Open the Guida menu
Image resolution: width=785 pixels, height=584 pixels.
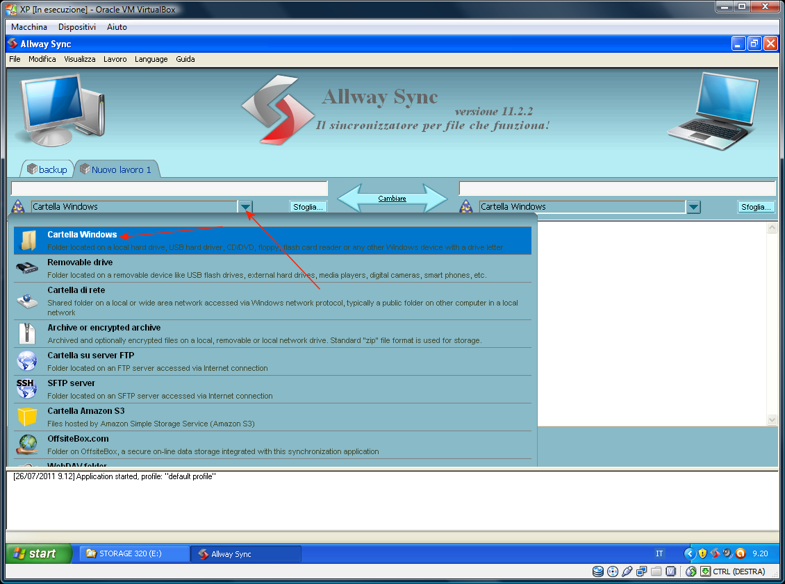pos(185,59)
